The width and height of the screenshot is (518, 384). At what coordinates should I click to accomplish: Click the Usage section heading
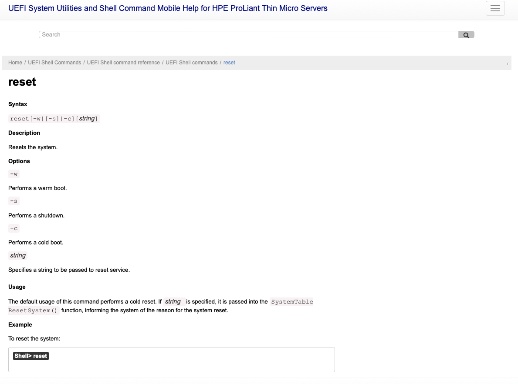pyautogui.click(x=17, y=287)
